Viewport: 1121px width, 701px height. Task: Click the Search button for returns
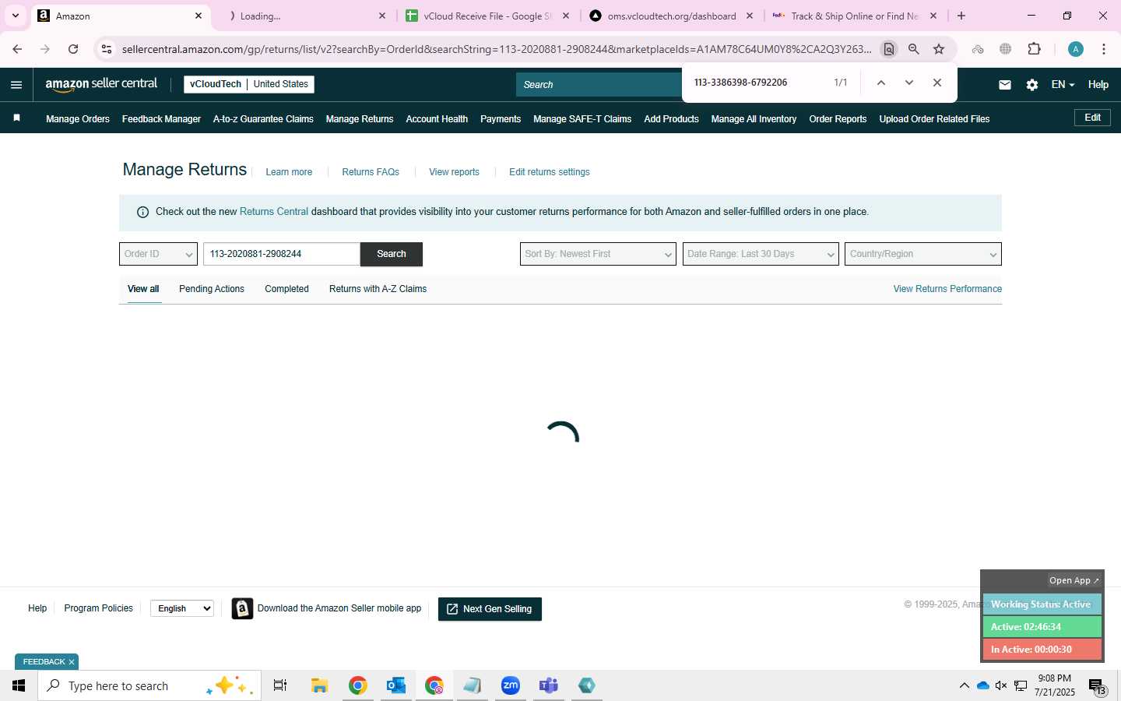(392, 254)
